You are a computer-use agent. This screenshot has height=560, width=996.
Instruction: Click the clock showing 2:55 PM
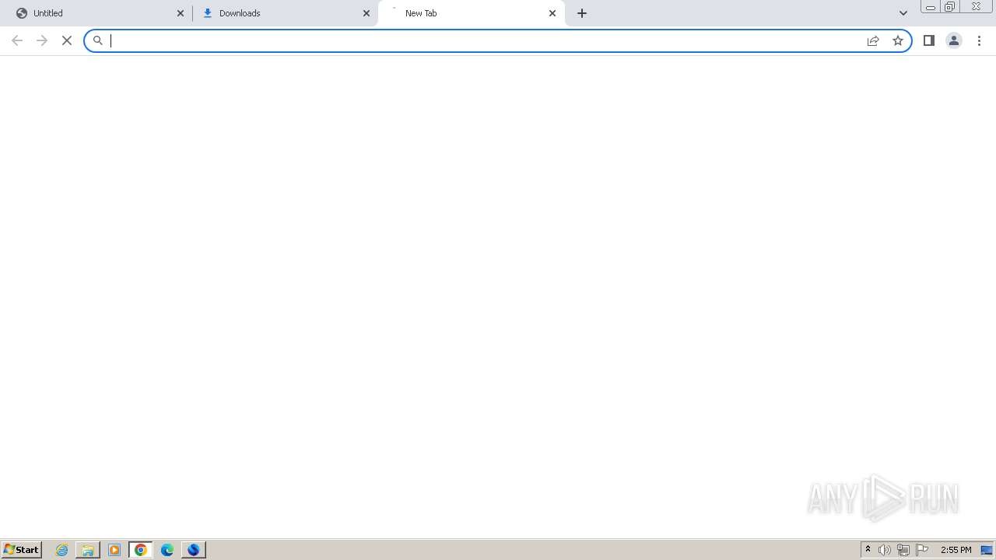pos(956,550)
